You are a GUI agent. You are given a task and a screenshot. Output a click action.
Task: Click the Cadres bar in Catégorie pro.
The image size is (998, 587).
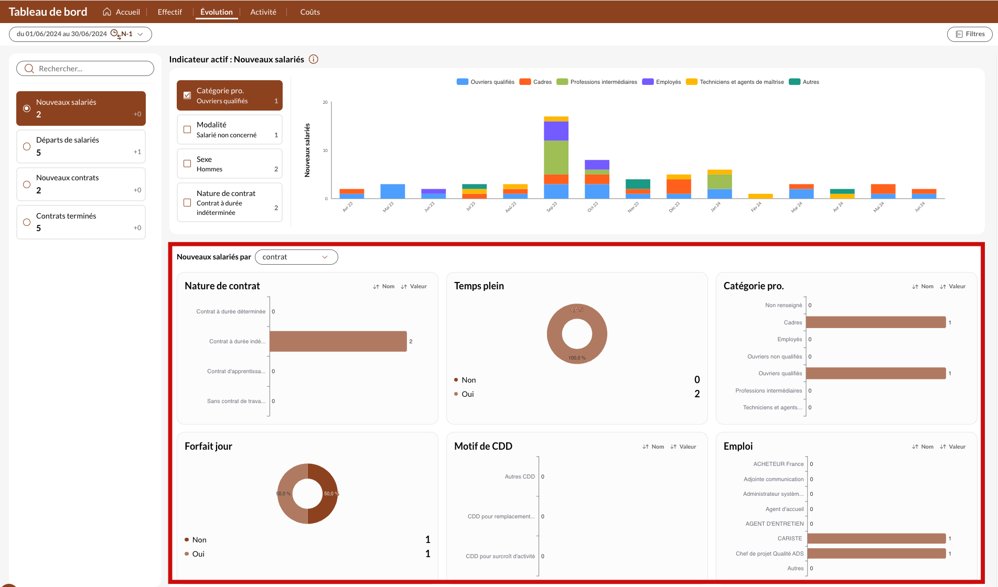pyautogui.click(x=876, y=322)
